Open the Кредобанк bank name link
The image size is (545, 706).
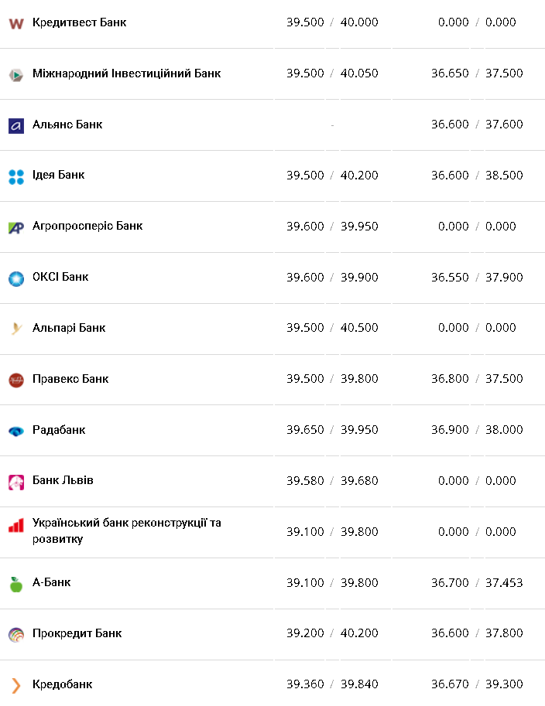tap(62, 684)
